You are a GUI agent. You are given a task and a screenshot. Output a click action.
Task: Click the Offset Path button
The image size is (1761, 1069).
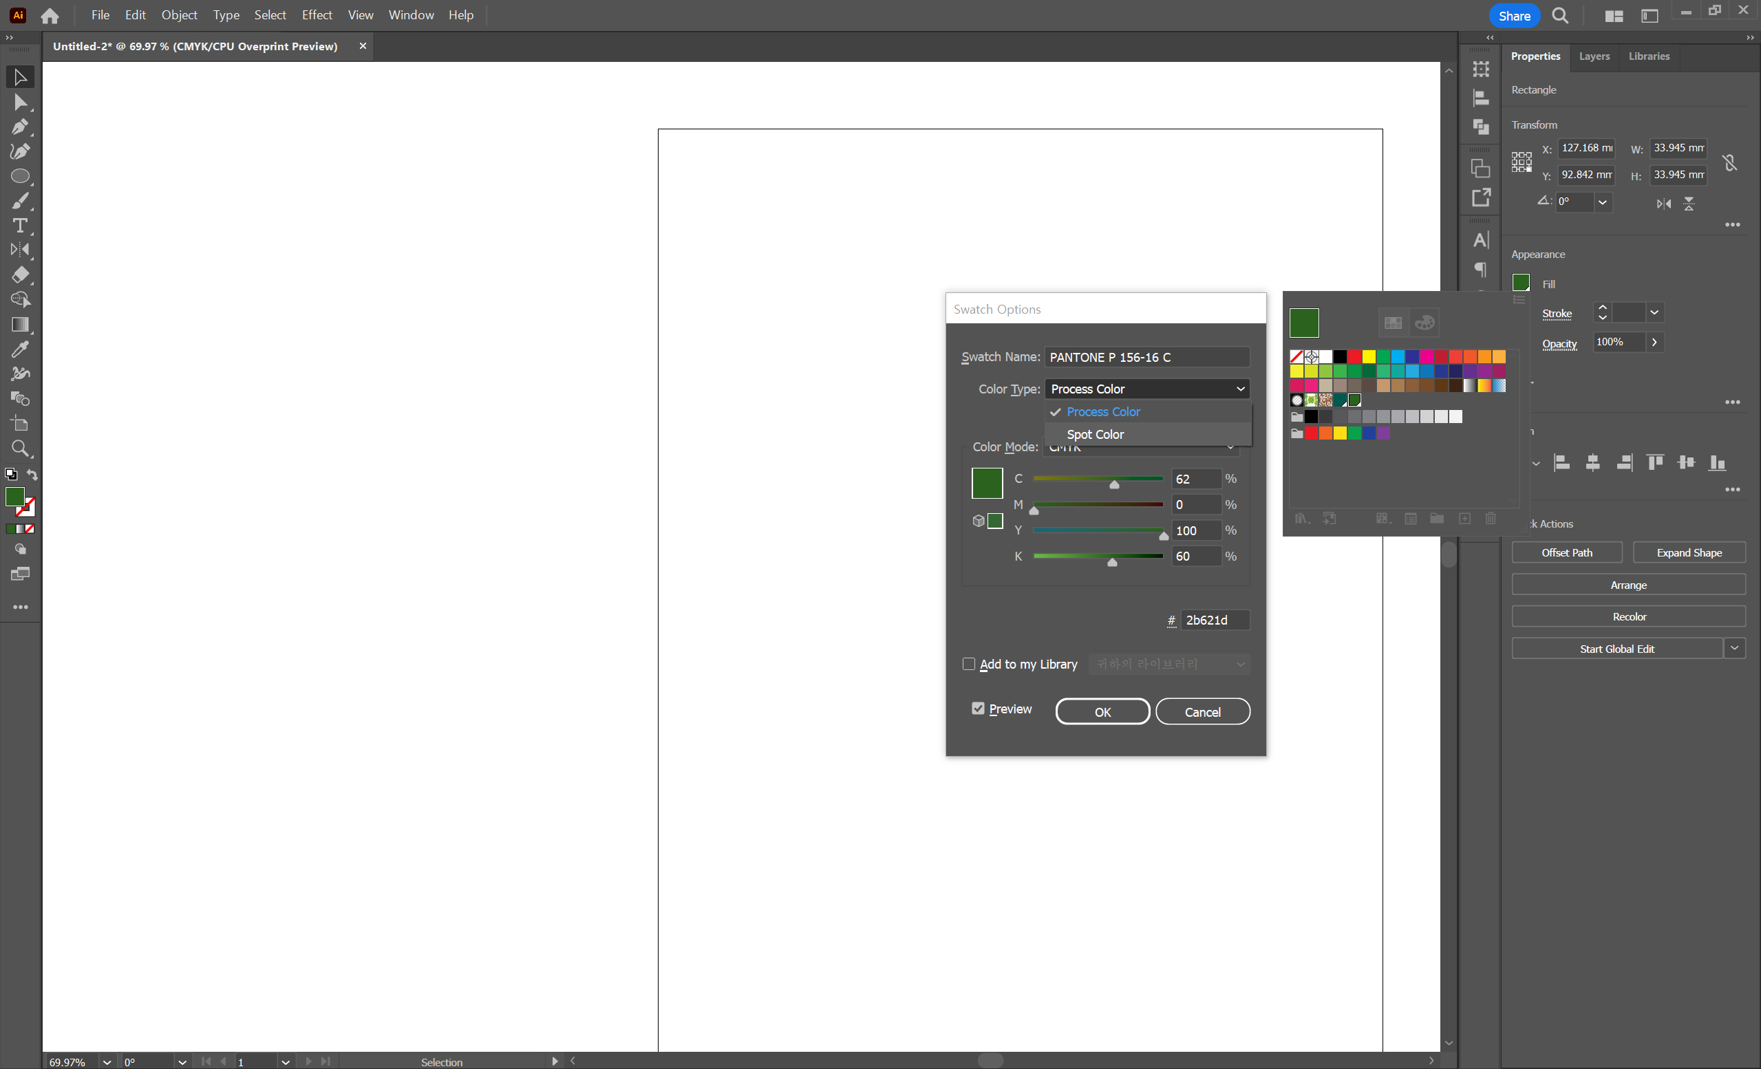1567,552
